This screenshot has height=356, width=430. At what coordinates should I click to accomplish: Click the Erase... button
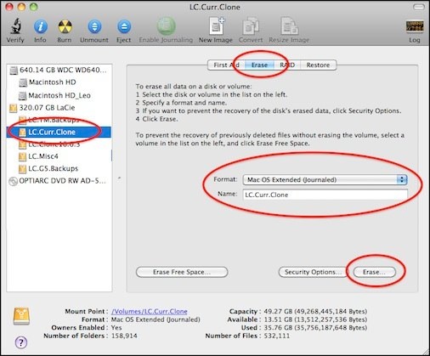[374, 272]
